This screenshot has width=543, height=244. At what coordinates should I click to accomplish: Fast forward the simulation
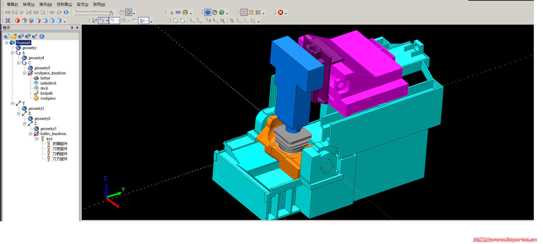52,12
